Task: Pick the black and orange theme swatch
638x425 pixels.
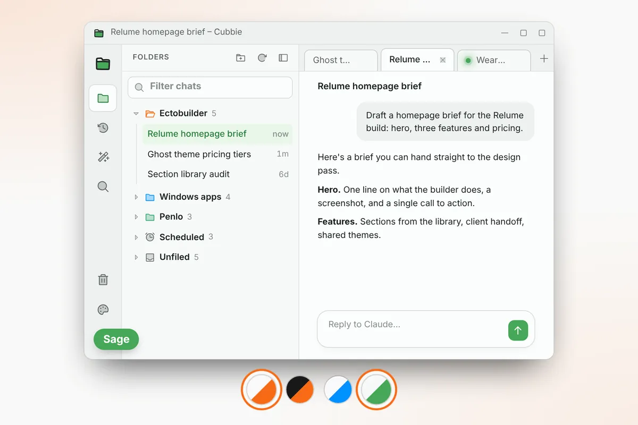Action: tap(300, 389)
